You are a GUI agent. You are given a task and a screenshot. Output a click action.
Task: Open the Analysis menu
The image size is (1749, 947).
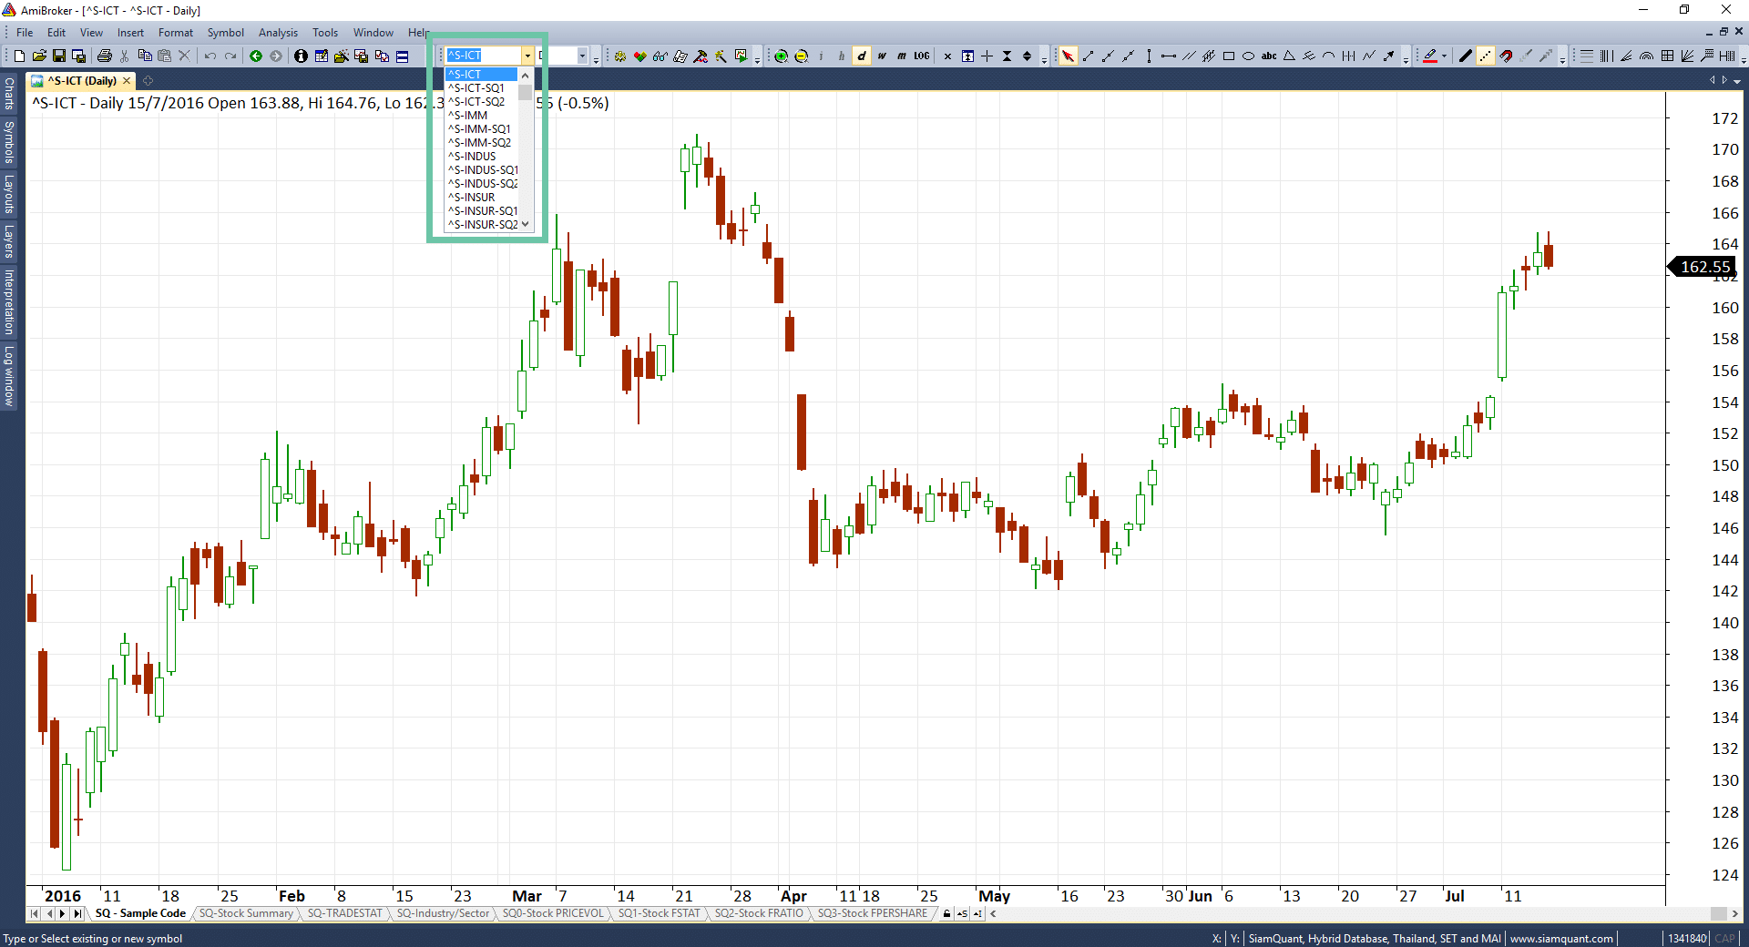278,33
